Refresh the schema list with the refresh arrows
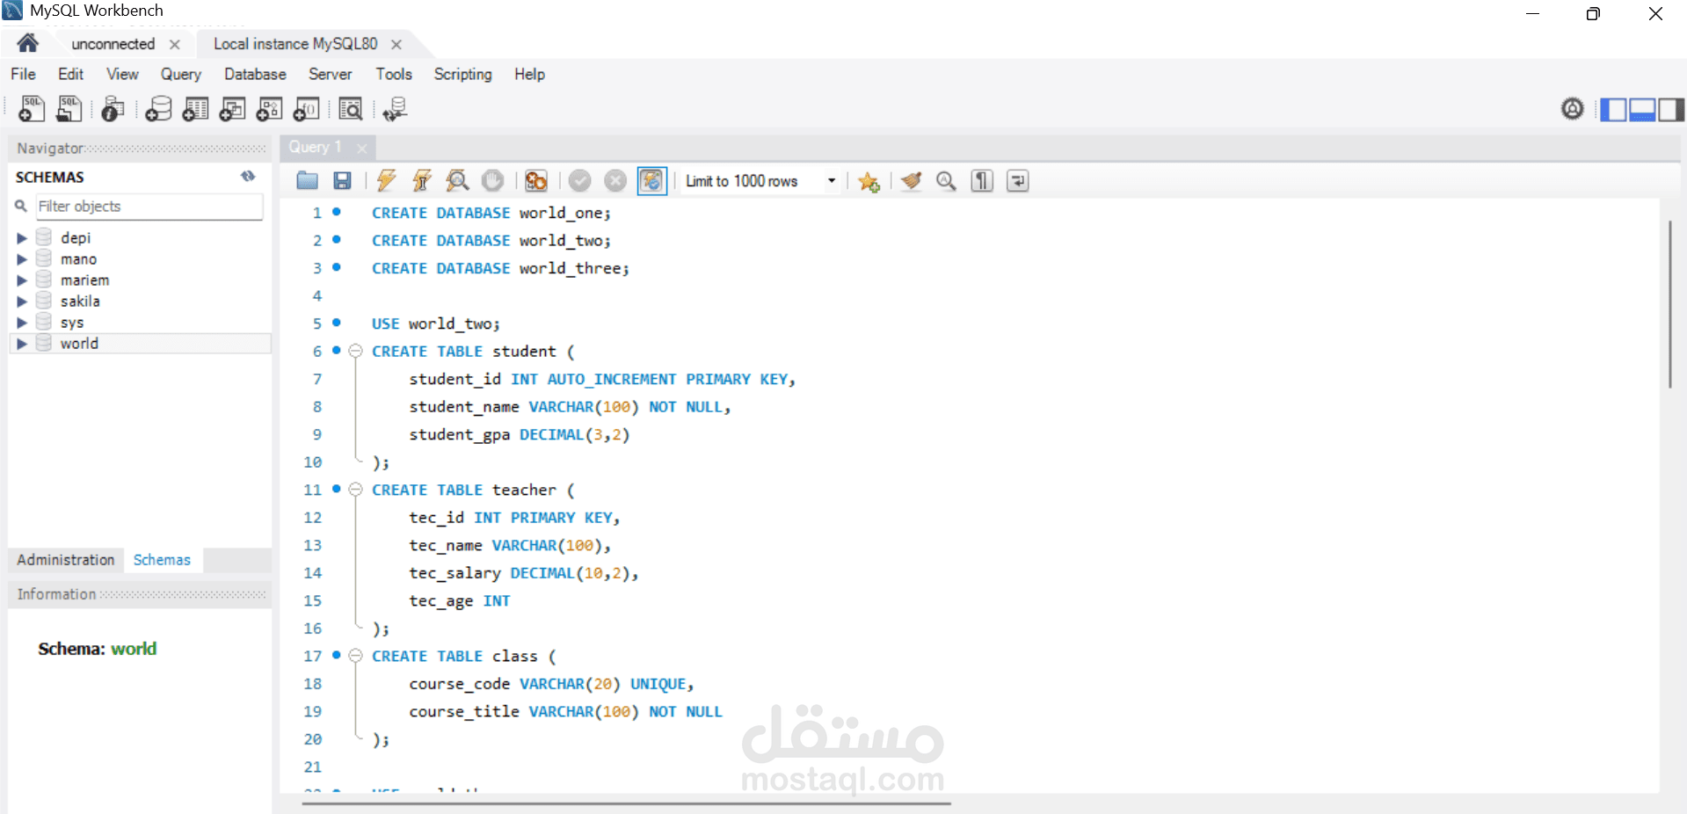Viewport: 1687px width, 814px height. click(248, 177)
